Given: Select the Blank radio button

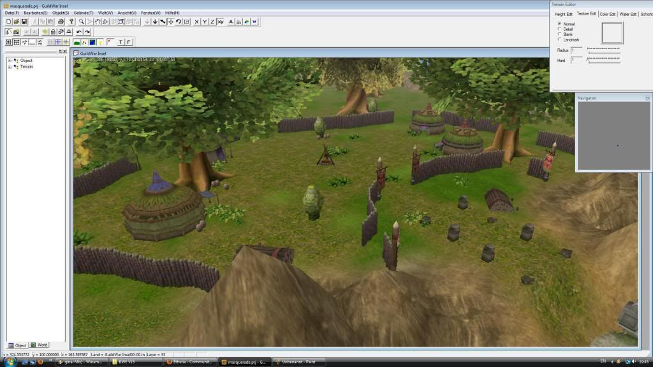Looking at the screenshot, I should (x=559, y=34).
